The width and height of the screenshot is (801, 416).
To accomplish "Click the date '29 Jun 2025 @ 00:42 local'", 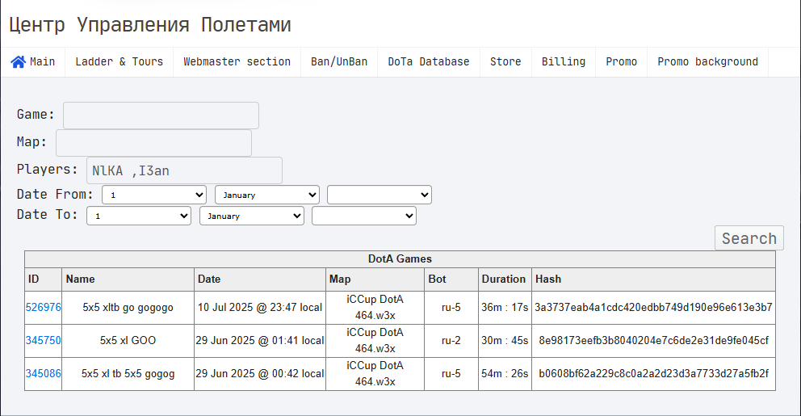I will (260, 373).
